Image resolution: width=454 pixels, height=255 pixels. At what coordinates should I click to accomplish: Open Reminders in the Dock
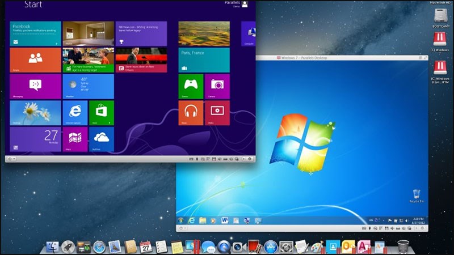tap(161, 247)
